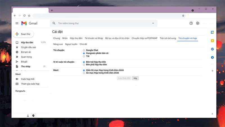Click the Meet section heading
This screenshot has width=225, height=127.
pyautogui.click(x=18, y=74)
